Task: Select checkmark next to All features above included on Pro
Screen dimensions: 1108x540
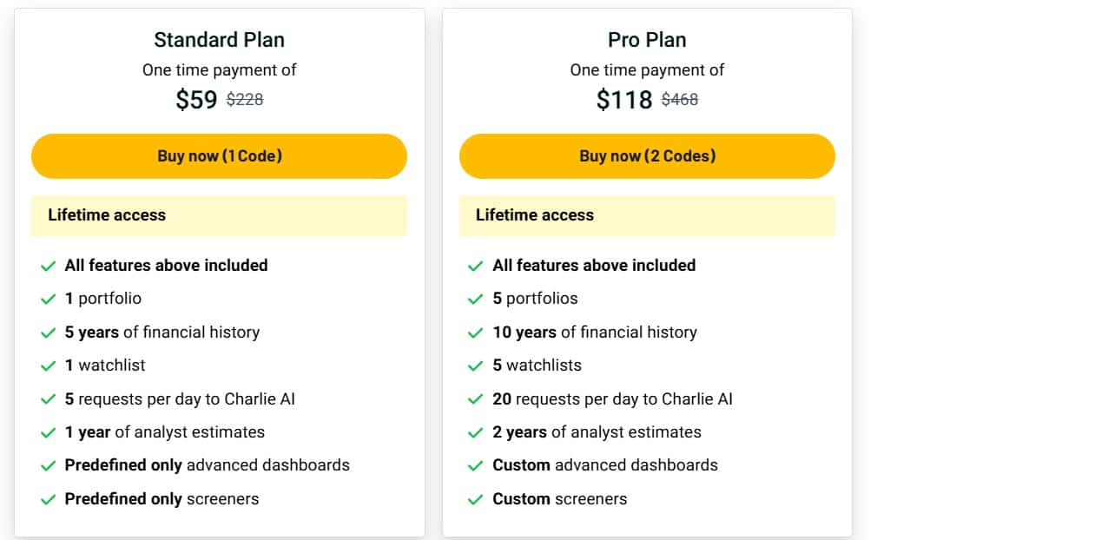Action: coord(476,266)
